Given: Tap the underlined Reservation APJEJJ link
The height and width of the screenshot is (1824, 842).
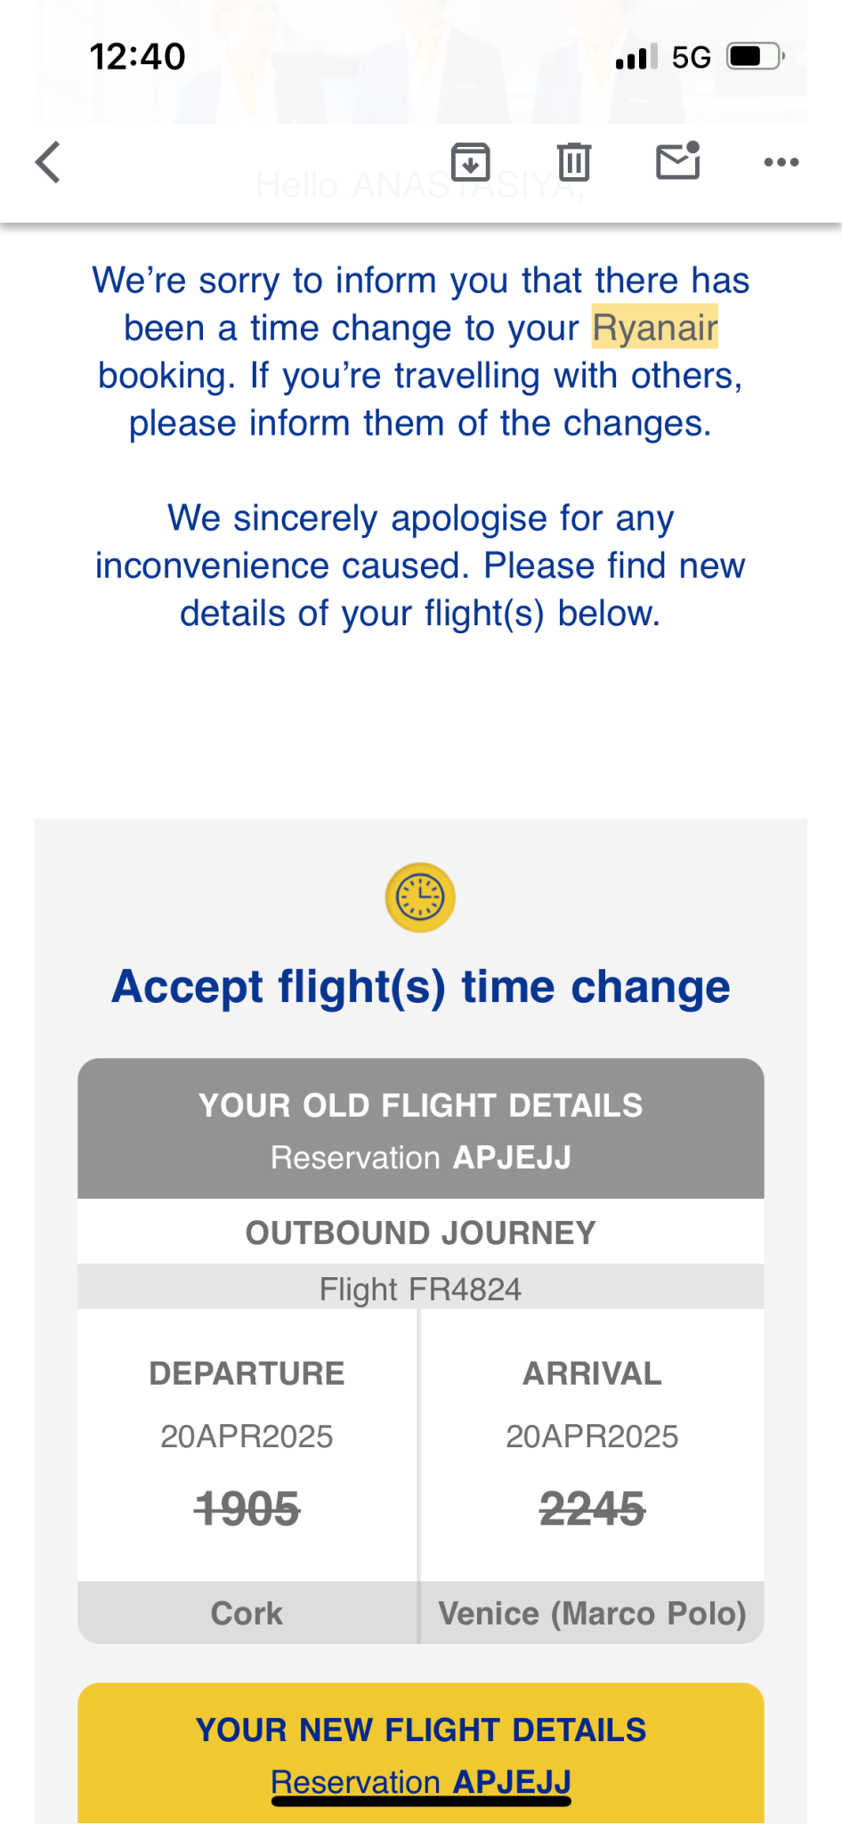Looking at the screenshot, I should [x=421, y=1782].
